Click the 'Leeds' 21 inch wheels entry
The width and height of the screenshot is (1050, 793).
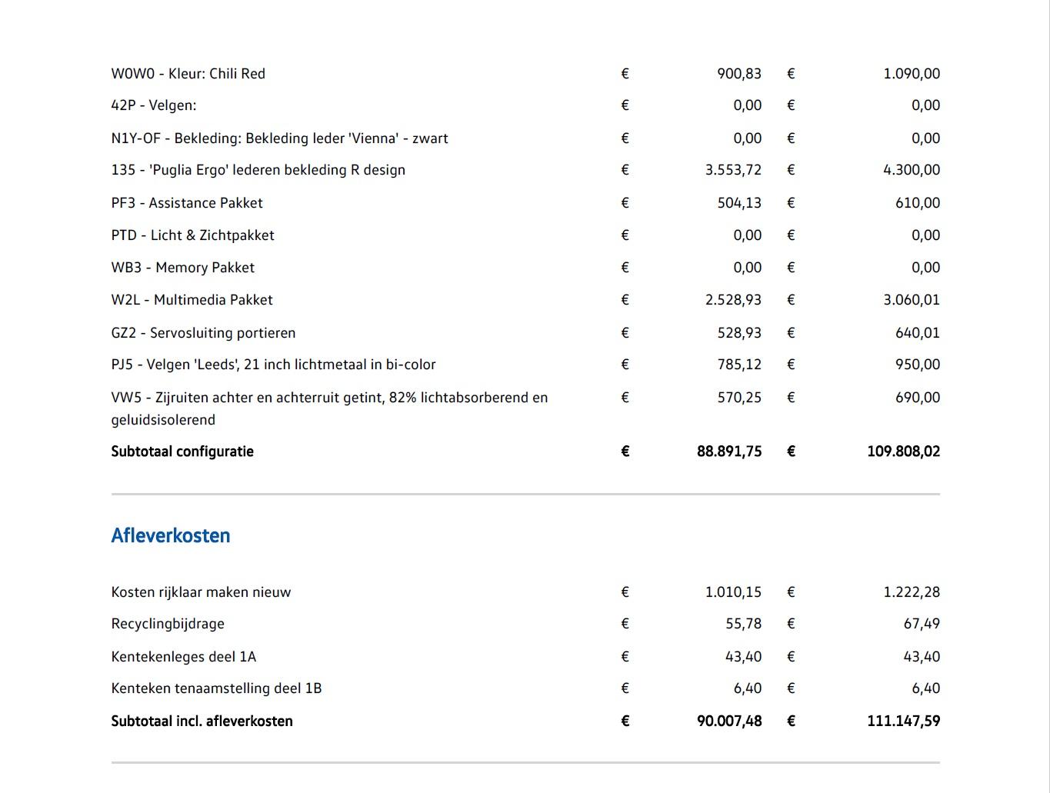273,365
